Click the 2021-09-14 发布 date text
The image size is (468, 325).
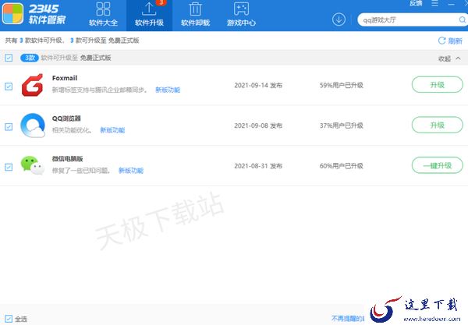coord(258,85)
